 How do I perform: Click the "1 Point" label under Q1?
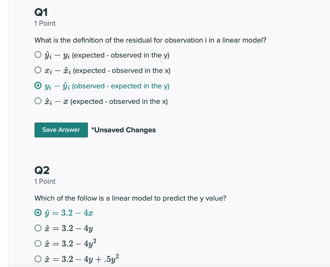click(x=45, y=23)
